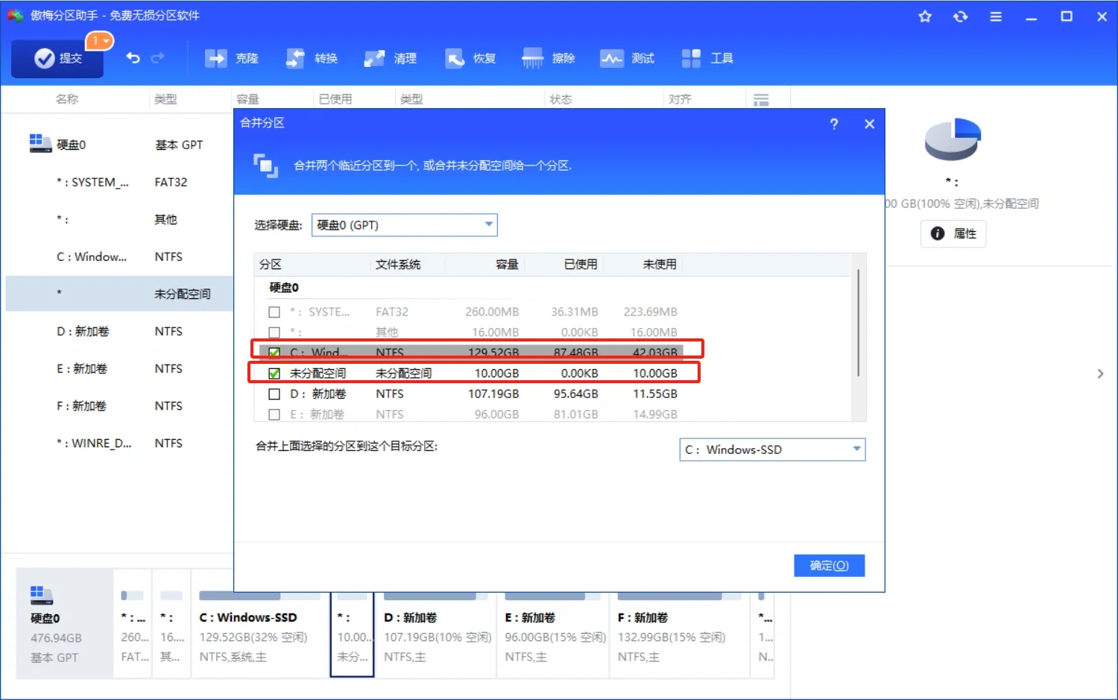Click the 对齐 column header in main list
1118x700 pixels.
tap(680, 99)
